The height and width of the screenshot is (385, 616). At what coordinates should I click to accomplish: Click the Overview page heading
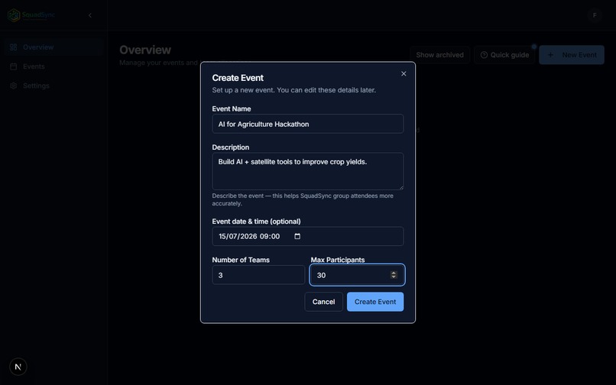tap(145, 50)
